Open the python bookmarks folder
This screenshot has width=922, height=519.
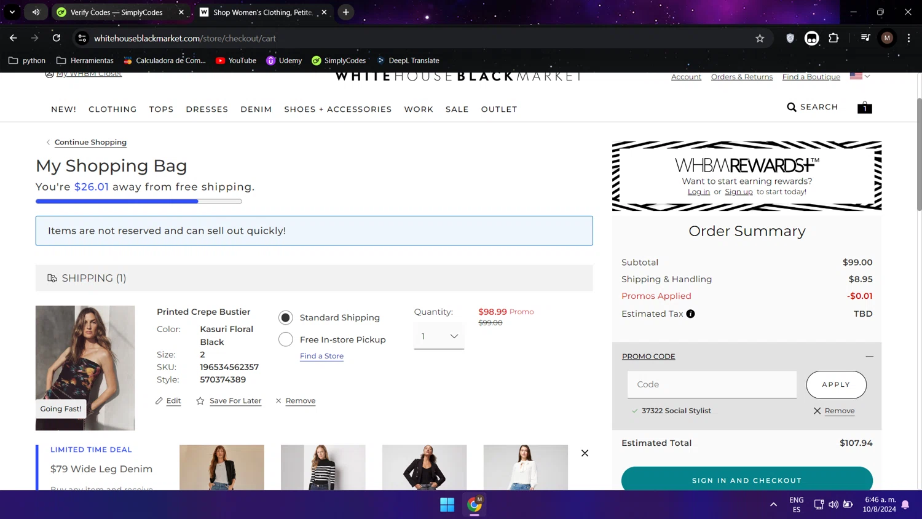pyautogui.click(x=27, y=60)
